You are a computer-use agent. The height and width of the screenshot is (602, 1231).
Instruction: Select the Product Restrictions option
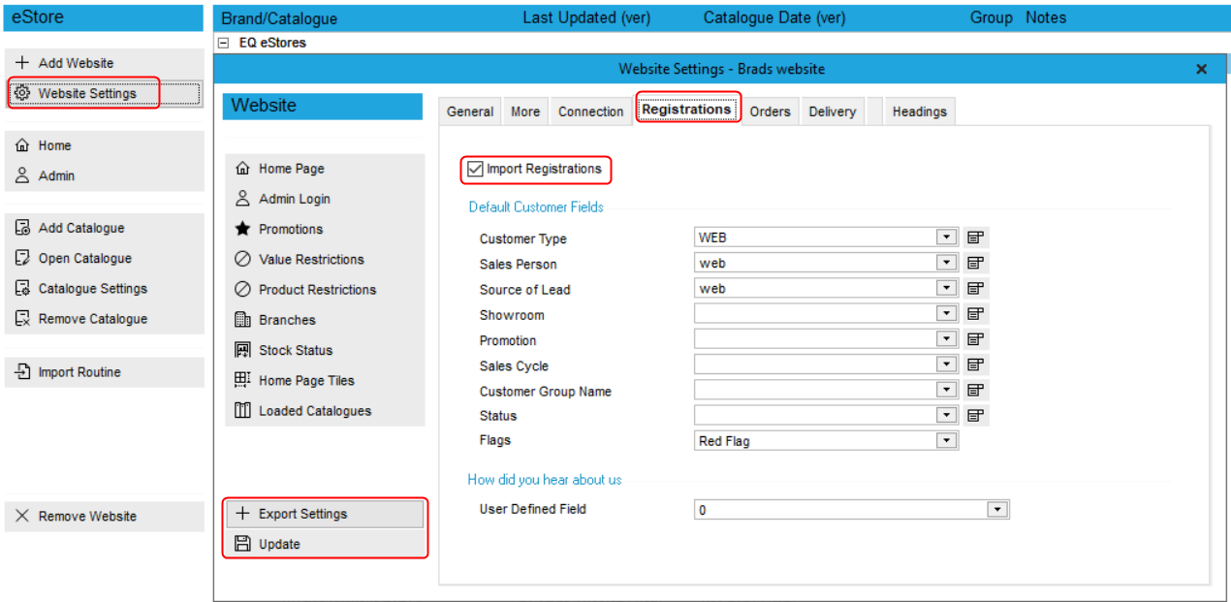click(245, 289)
